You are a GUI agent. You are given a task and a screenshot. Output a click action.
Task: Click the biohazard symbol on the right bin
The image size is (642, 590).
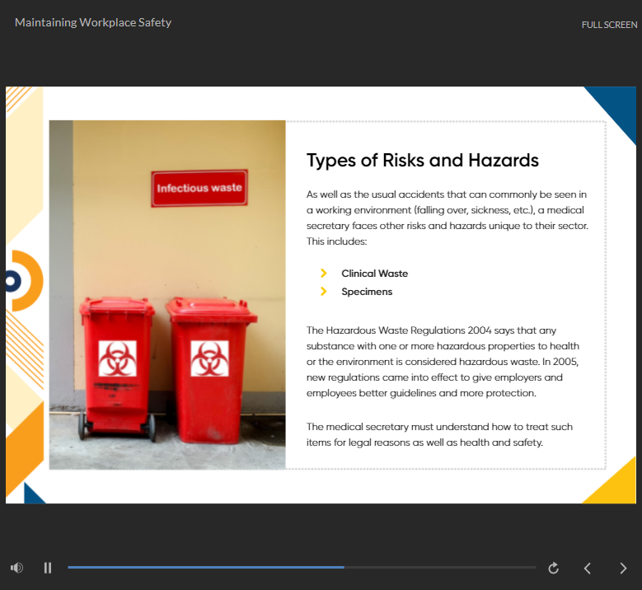point(209,358)
